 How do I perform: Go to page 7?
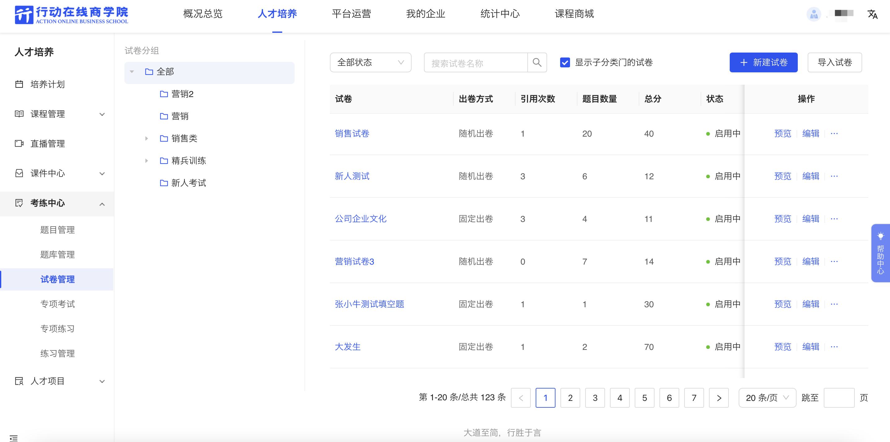tap(694, 398)
